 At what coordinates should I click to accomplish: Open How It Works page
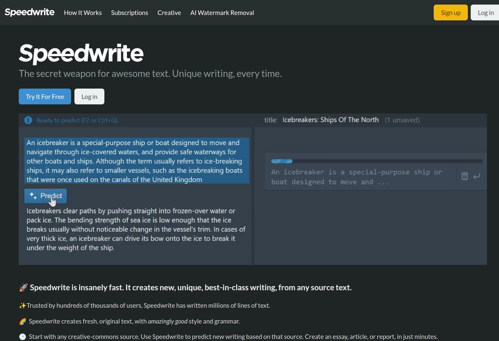coord(83,12)
